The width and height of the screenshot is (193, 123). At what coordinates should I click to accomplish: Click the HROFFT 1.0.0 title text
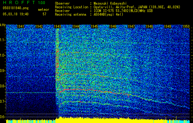24,2
